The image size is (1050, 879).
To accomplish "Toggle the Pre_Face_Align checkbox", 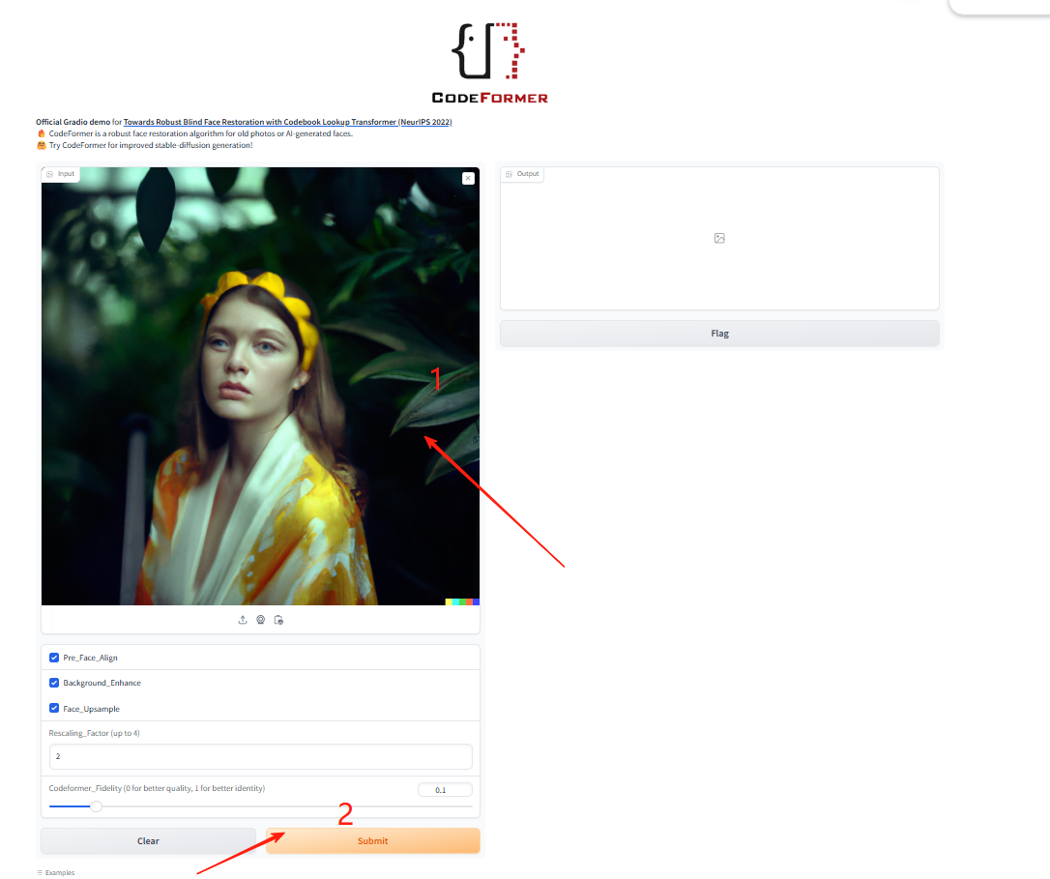I will click(54, 658).
